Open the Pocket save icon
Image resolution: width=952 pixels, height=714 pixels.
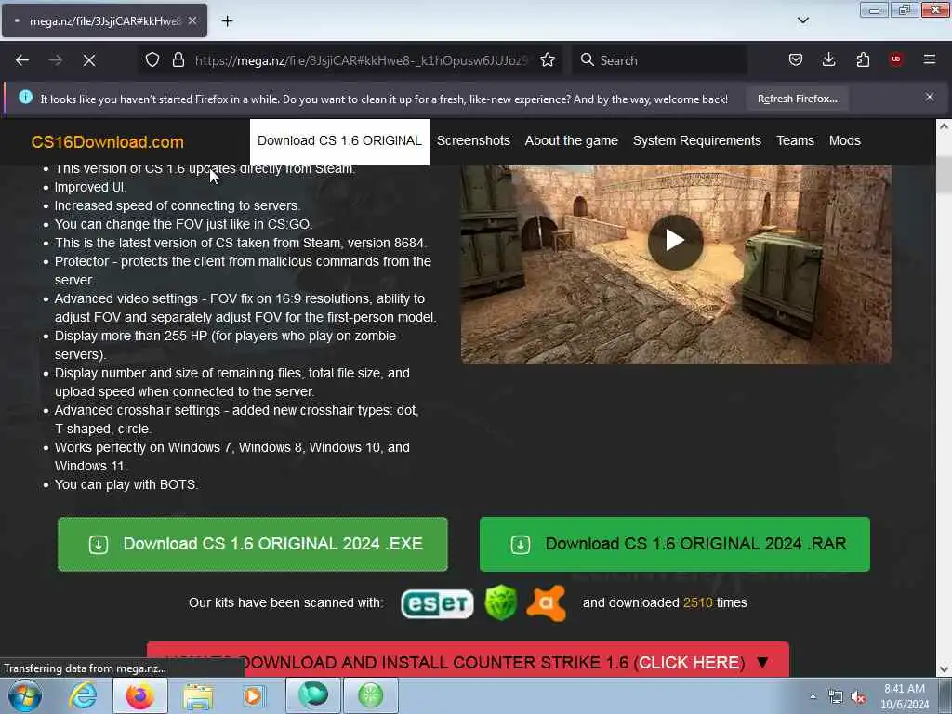pyautogui.click(x=796, y=59)
